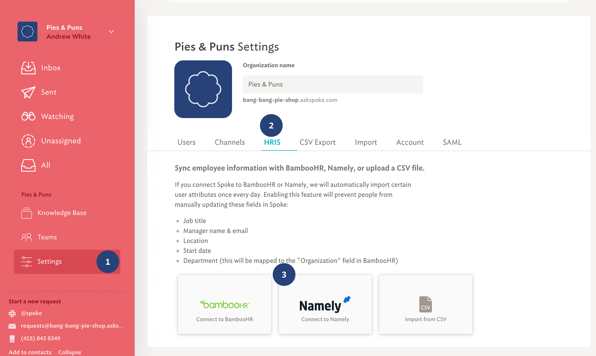Switch to the Channels tab

229,142
